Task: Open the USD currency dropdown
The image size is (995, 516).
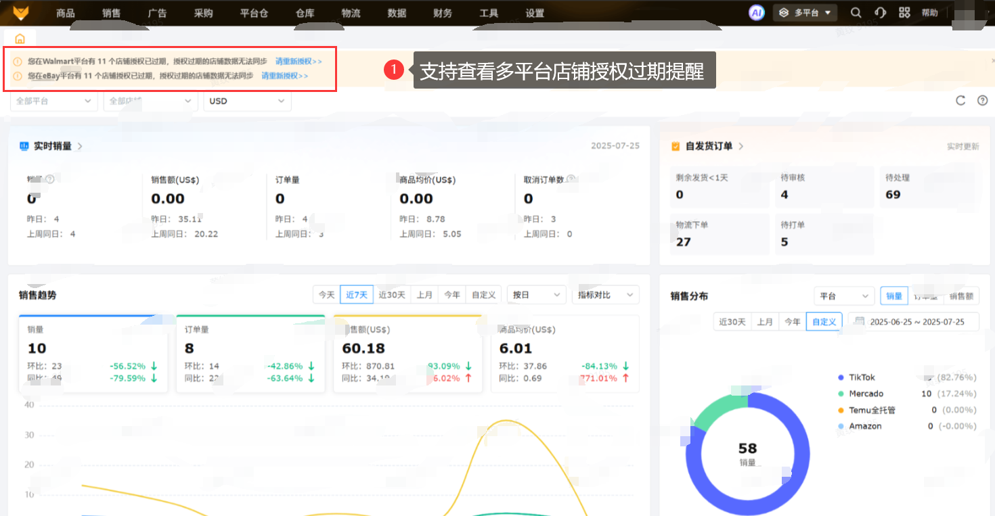Action: point(247,101)
